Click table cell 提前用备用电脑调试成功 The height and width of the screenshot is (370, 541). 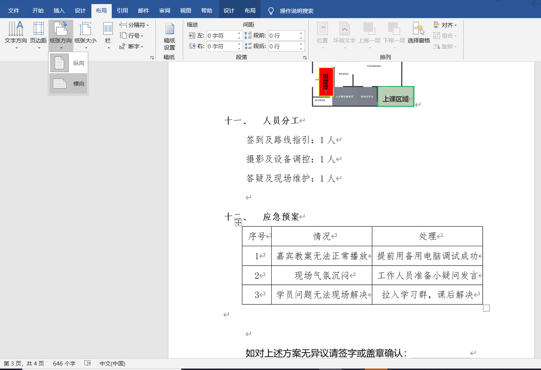427,256
